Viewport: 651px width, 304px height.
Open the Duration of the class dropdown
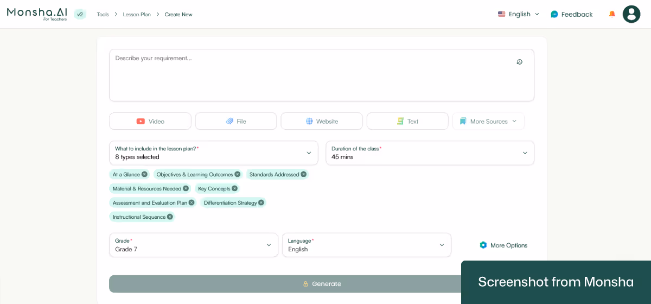(430, 153)
